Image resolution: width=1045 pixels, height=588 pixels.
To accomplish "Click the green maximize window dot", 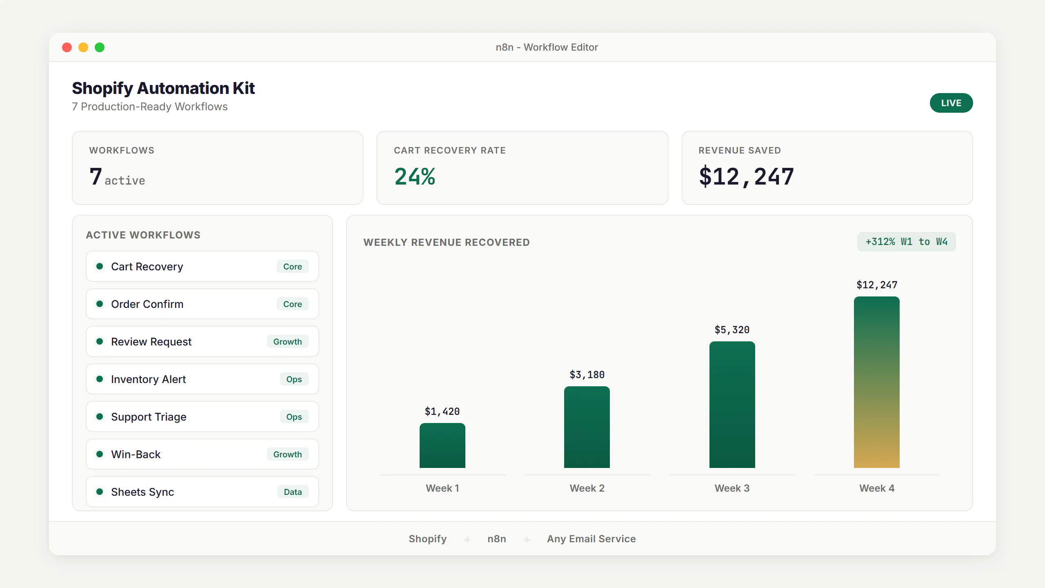I will (x=100, y=47).
